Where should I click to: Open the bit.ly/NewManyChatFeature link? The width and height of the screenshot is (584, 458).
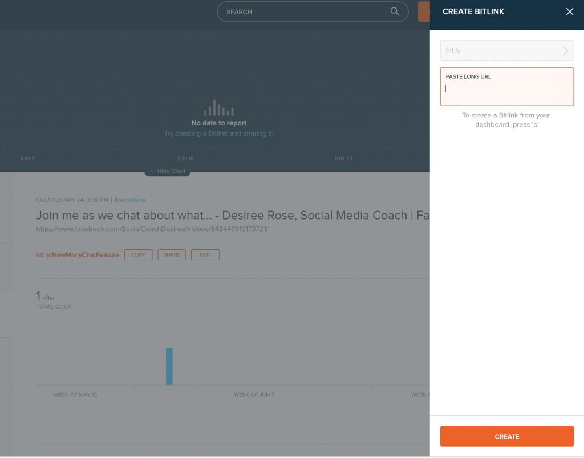(x=78, y=255)
